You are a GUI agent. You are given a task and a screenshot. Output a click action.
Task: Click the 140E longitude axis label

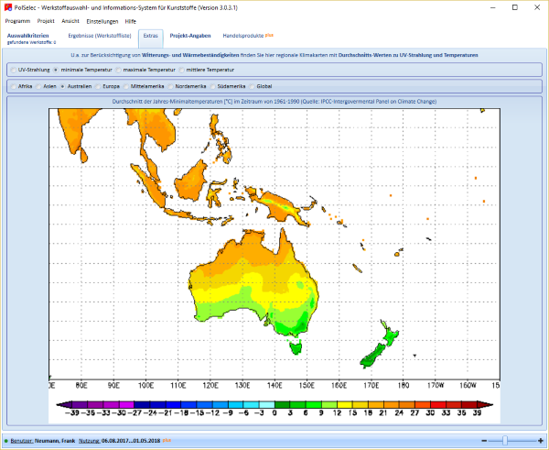[274, 386]
